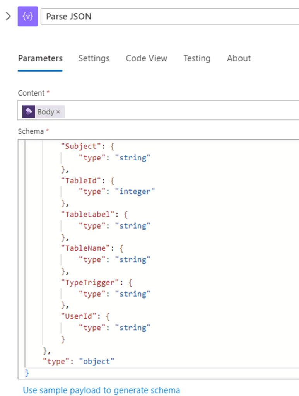Screen dimensions: 299x396
Task: Click the "integer" type value
Action: (x=135, y=191)
